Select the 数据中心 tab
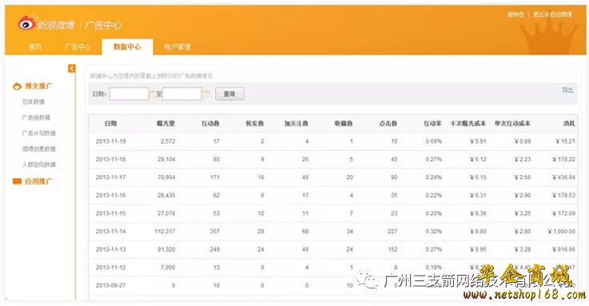 (x=127, y=47)
